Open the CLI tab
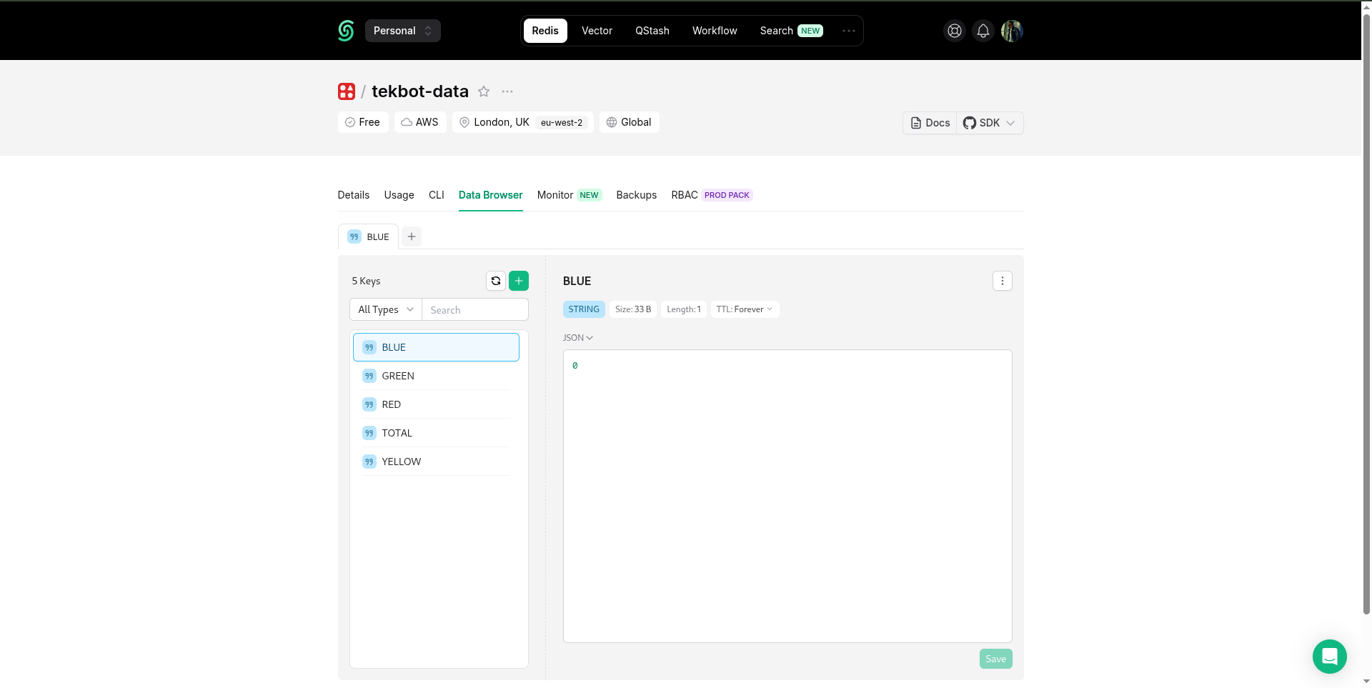The image size is (1372, 688). coord(437,195)
